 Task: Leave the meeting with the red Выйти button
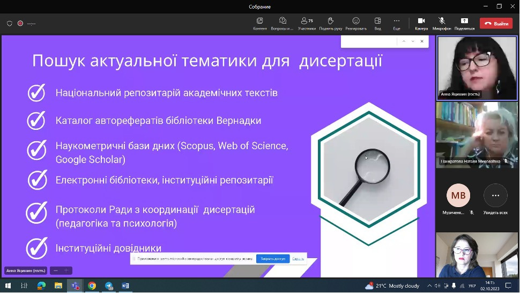[x=496, y=24]
